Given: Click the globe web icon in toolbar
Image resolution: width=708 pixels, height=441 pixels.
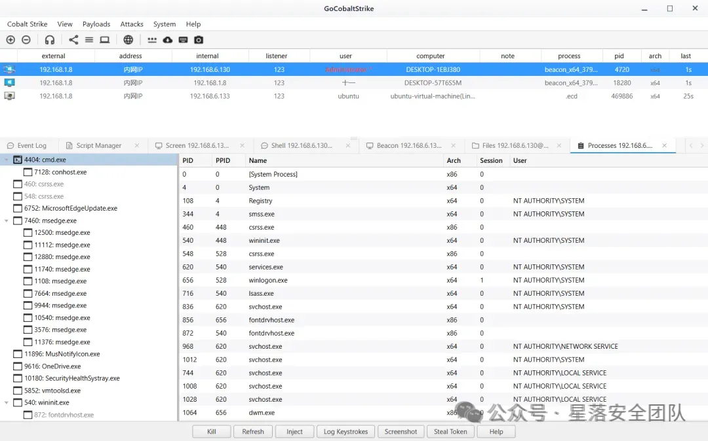Looking at the screenshot, I should [128, 40].
